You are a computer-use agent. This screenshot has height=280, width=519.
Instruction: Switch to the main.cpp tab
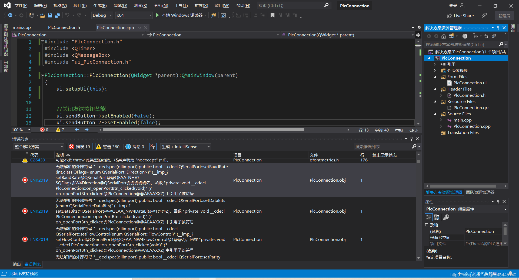22,27
